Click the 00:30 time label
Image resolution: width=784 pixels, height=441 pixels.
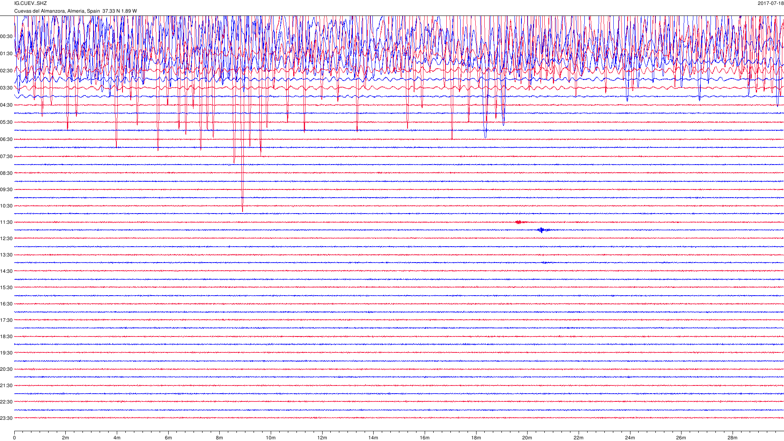(x=6, y=37)
